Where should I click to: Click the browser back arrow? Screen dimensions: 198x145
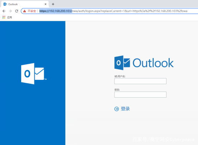4,11
